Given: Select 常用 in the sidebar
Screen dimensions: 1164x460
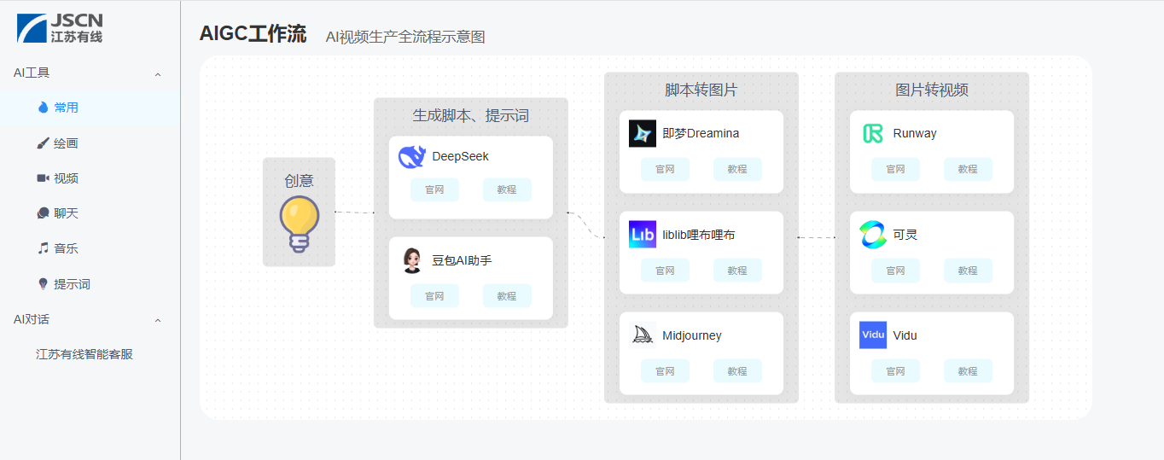Looking at the screenshot, I should [90, 108].
